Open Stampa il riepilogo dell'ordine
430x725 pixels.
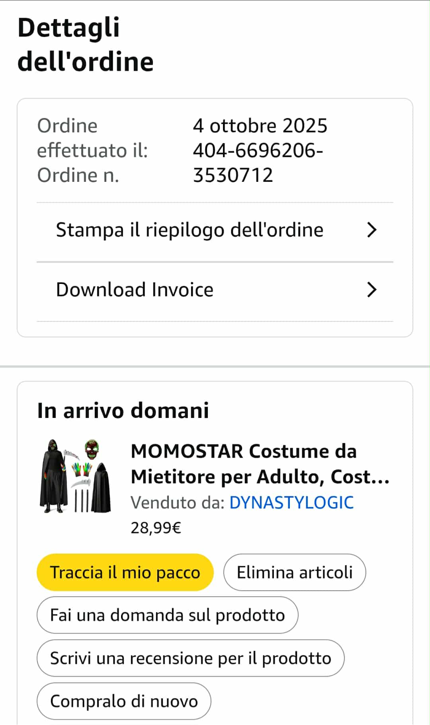190,230
